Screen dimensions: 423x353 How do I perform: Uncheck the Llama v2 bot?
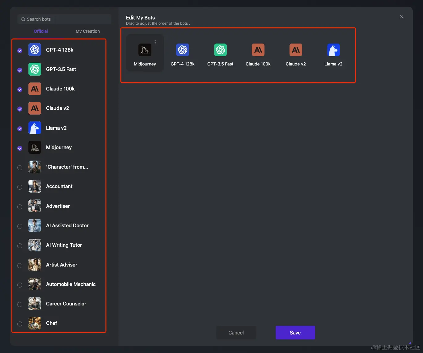coord(20,129)
